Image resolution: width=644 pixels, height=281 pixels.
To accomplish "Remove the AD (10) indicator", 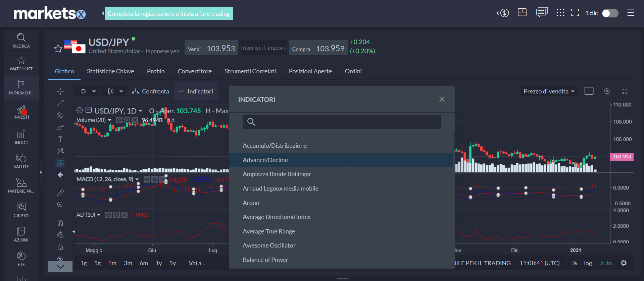I will (124, 215).
